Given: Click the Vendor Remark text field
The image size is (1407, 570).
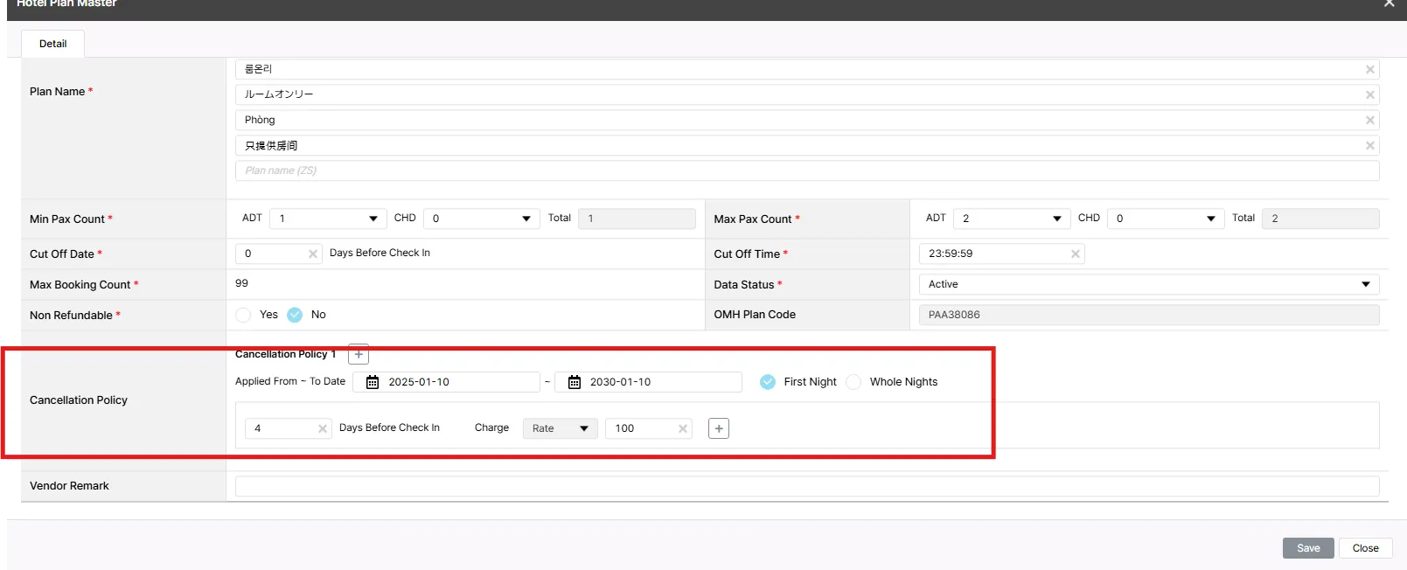Looking at the screenshot, I should (x=806, y=486).
